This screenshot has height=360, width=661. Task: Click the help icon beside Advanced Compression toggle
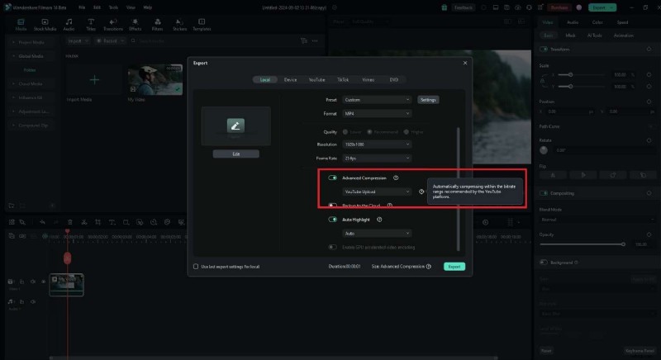tap(396, 178)
